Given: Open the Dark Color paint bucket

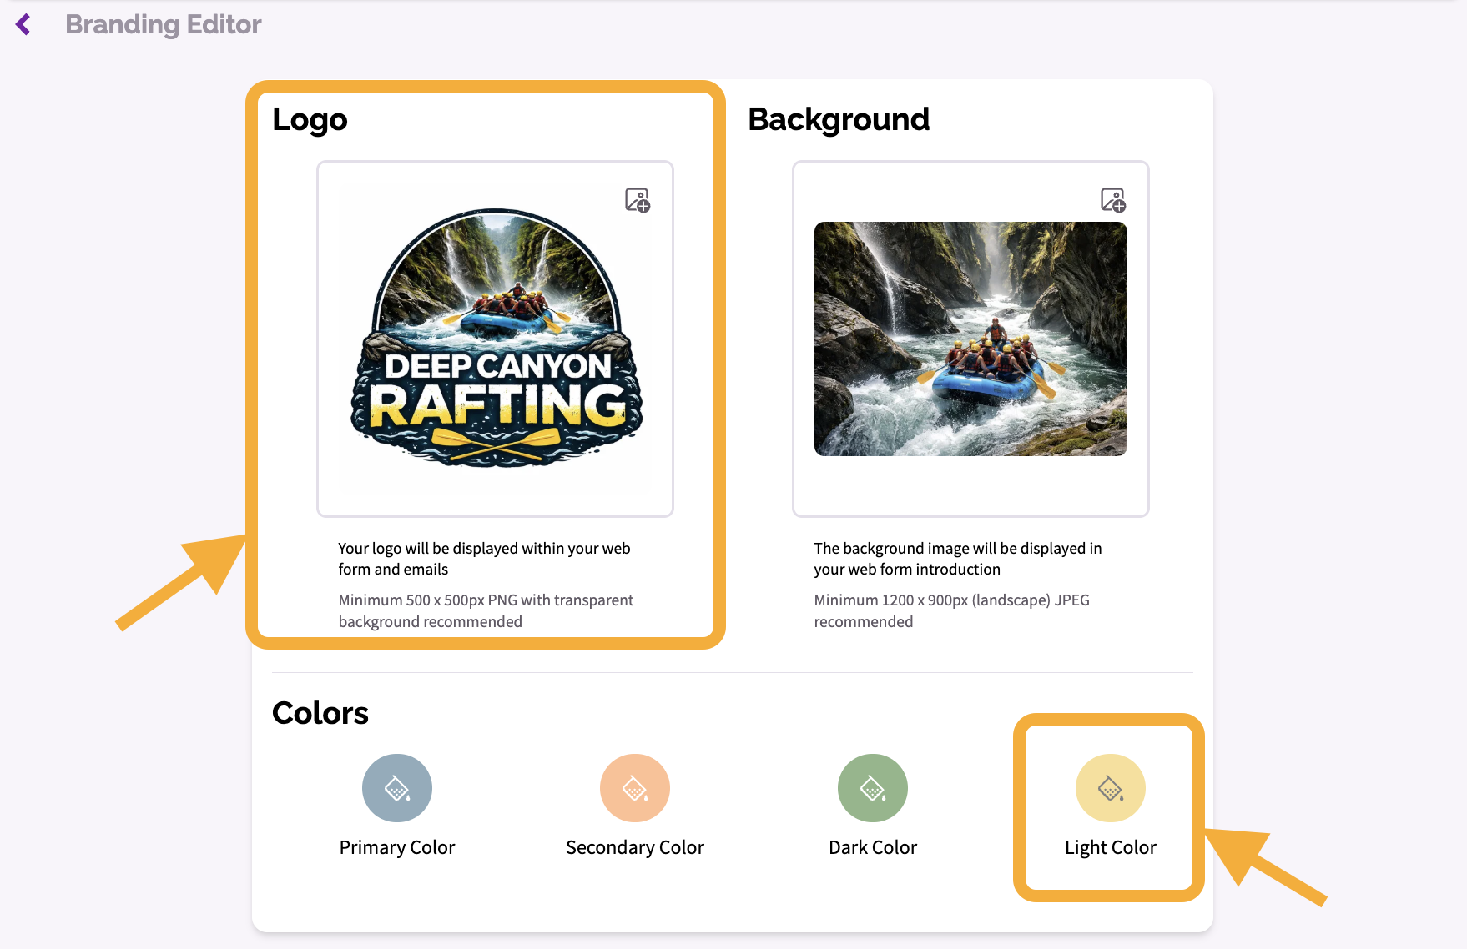Looking at the screenshot, I should [873, 788].
